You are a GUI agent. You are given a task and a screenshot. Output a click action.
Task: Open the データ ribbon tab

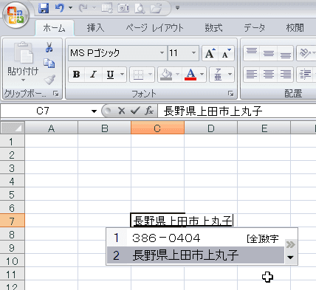coord(255,28)
